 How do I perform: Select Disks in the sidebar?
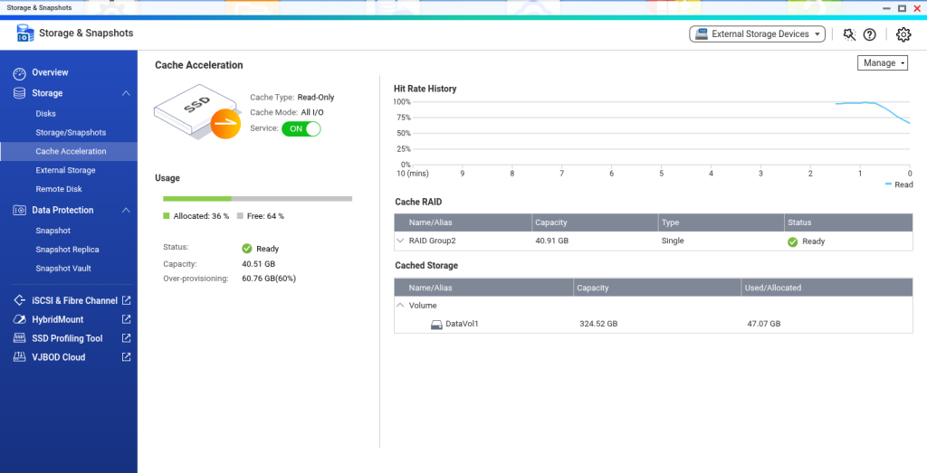[45, 114]
